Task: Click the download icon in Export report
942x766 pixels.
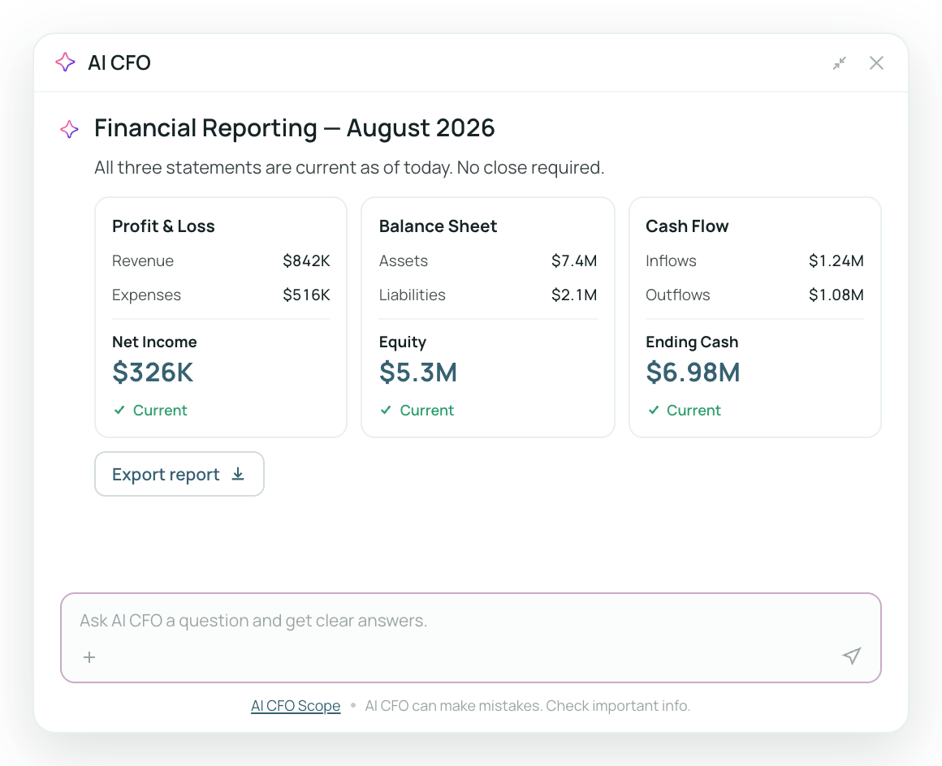Action: tap(238, 474)
